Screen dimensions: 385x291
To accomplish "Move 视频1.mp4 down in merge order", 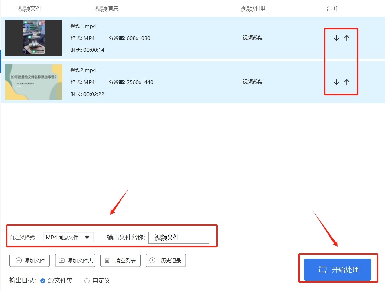I will 336,38.
